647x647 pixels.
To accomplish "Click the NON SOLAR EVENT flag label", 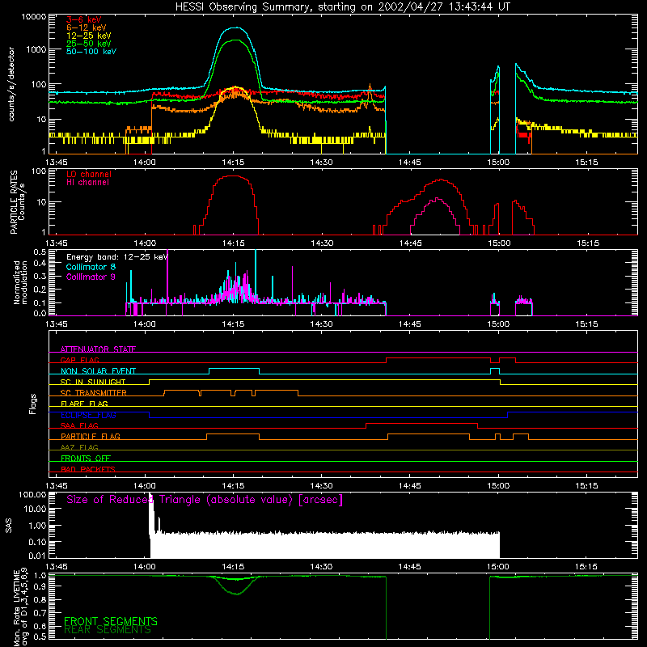I will tap(98, 371).
